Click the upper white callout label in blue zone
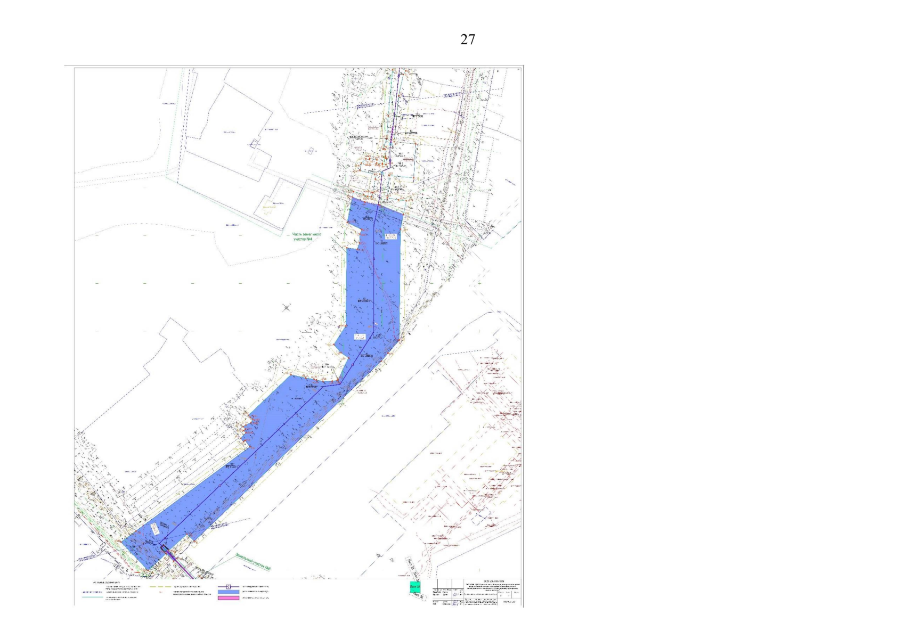904x639 pixels. (390, 235)
